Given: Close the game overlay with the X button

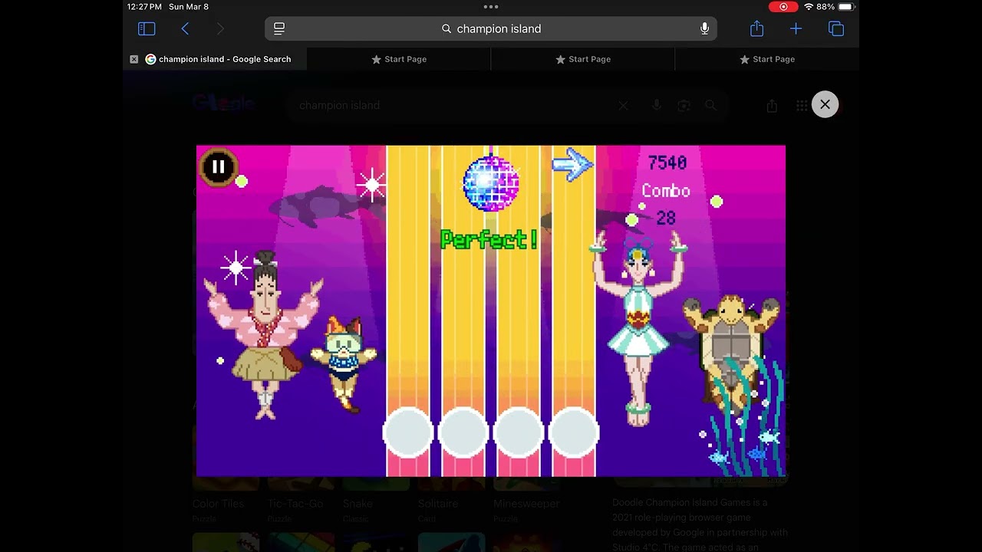Looking at the screenshot, I should click(825, 104).
